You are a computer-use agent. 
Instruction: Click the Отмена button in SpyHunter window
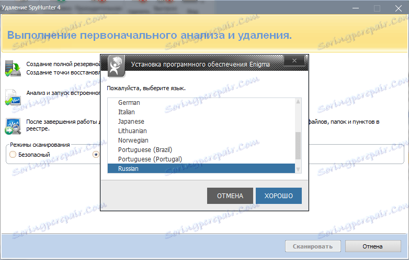(373, 246)
